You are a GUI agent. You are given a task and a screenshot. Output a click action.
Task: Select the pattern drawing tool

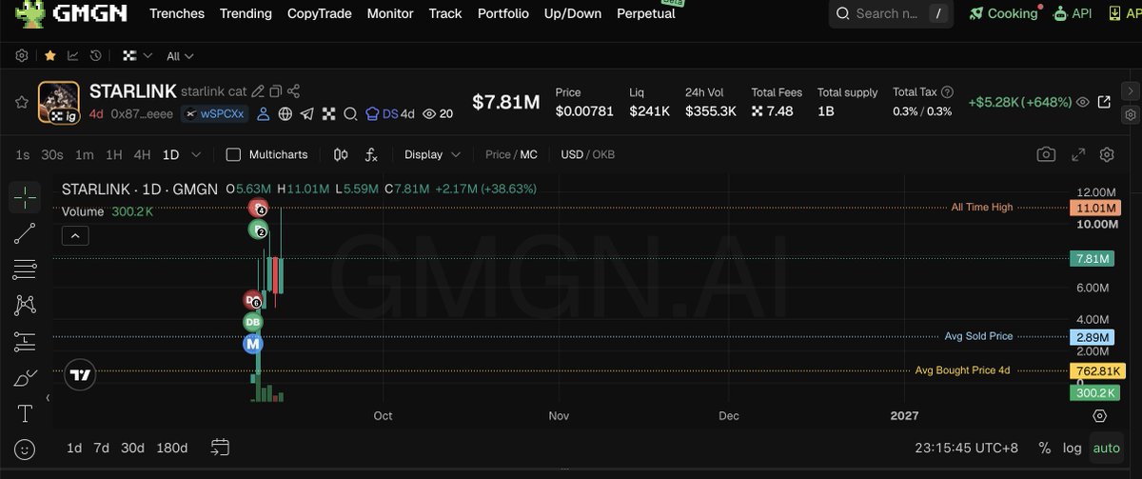(x=26, y=305)
